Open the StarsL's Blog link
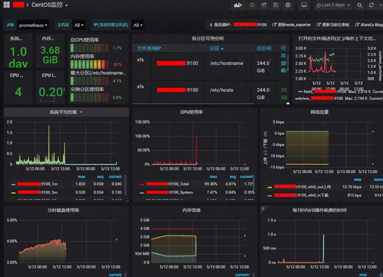This screenshot has height=277, width=383. pos(369,25)
